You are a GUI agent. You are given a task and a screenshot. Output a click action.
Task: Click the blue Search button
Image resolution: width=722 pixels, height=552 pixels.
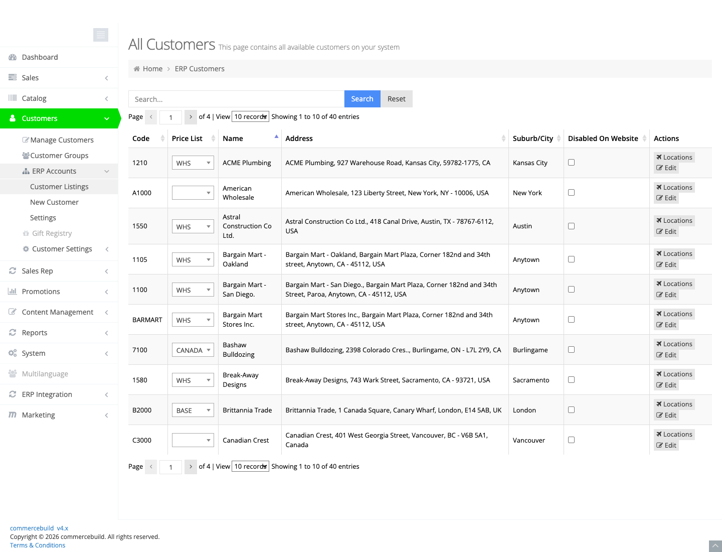tap(362, 99)
